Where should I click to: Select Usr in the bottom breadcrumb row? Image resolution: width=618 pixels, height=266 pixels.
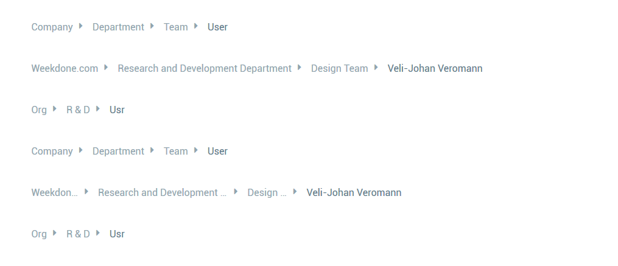[x=117, y=234]
